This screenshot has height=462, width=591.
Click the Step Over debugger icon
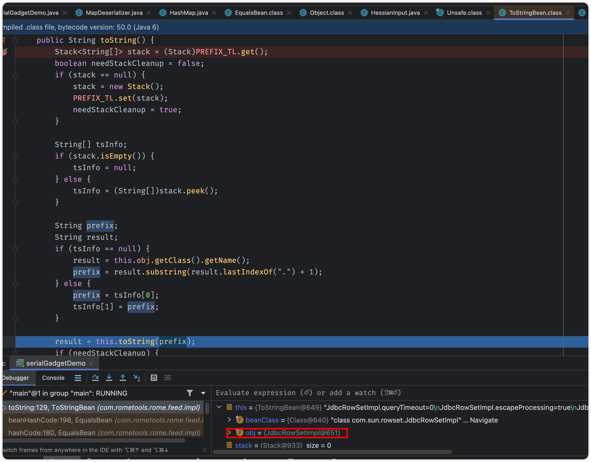point(95,378)
